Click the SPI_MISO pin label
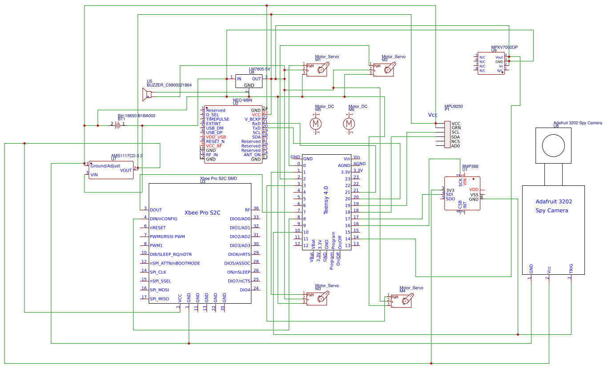The height and width of the screenshot is (369, 607). pyautogui.click(x=159, y=299)
